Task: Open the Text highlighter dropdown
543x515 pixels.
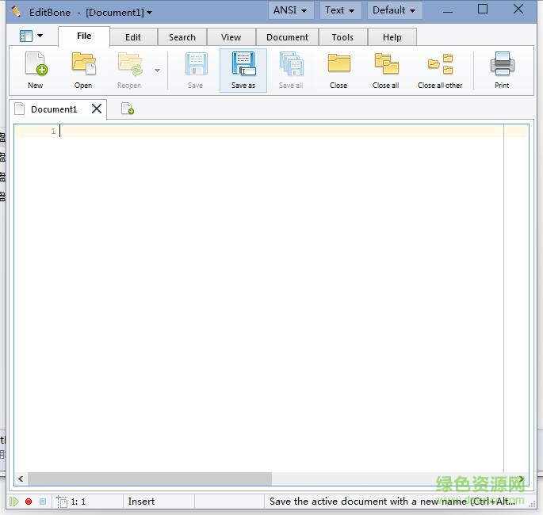Action: click(341, 10)
